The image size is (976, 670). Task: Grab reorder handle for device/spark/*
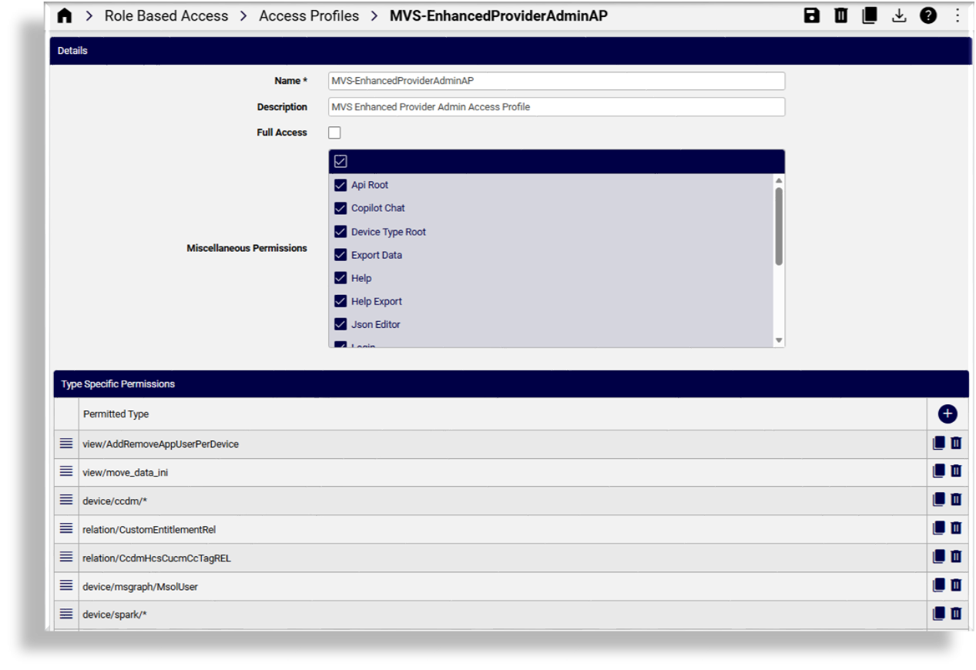(x=66, y=614)
